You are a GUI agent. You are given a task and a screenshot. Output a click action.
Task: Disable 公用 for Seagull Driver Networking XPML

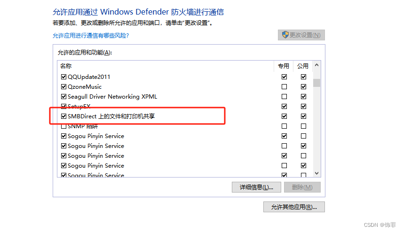(x=303, y=96)
